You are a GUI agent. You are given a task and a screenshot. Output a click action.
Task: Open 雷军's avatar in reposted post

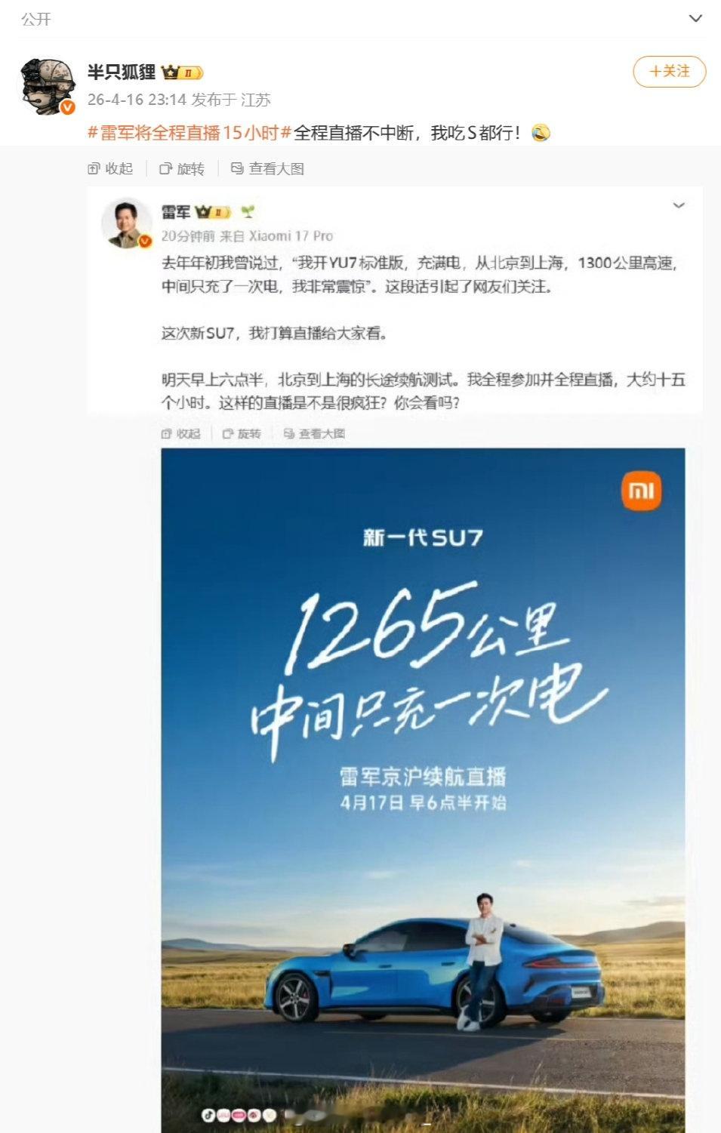click(x=127, y=223)
